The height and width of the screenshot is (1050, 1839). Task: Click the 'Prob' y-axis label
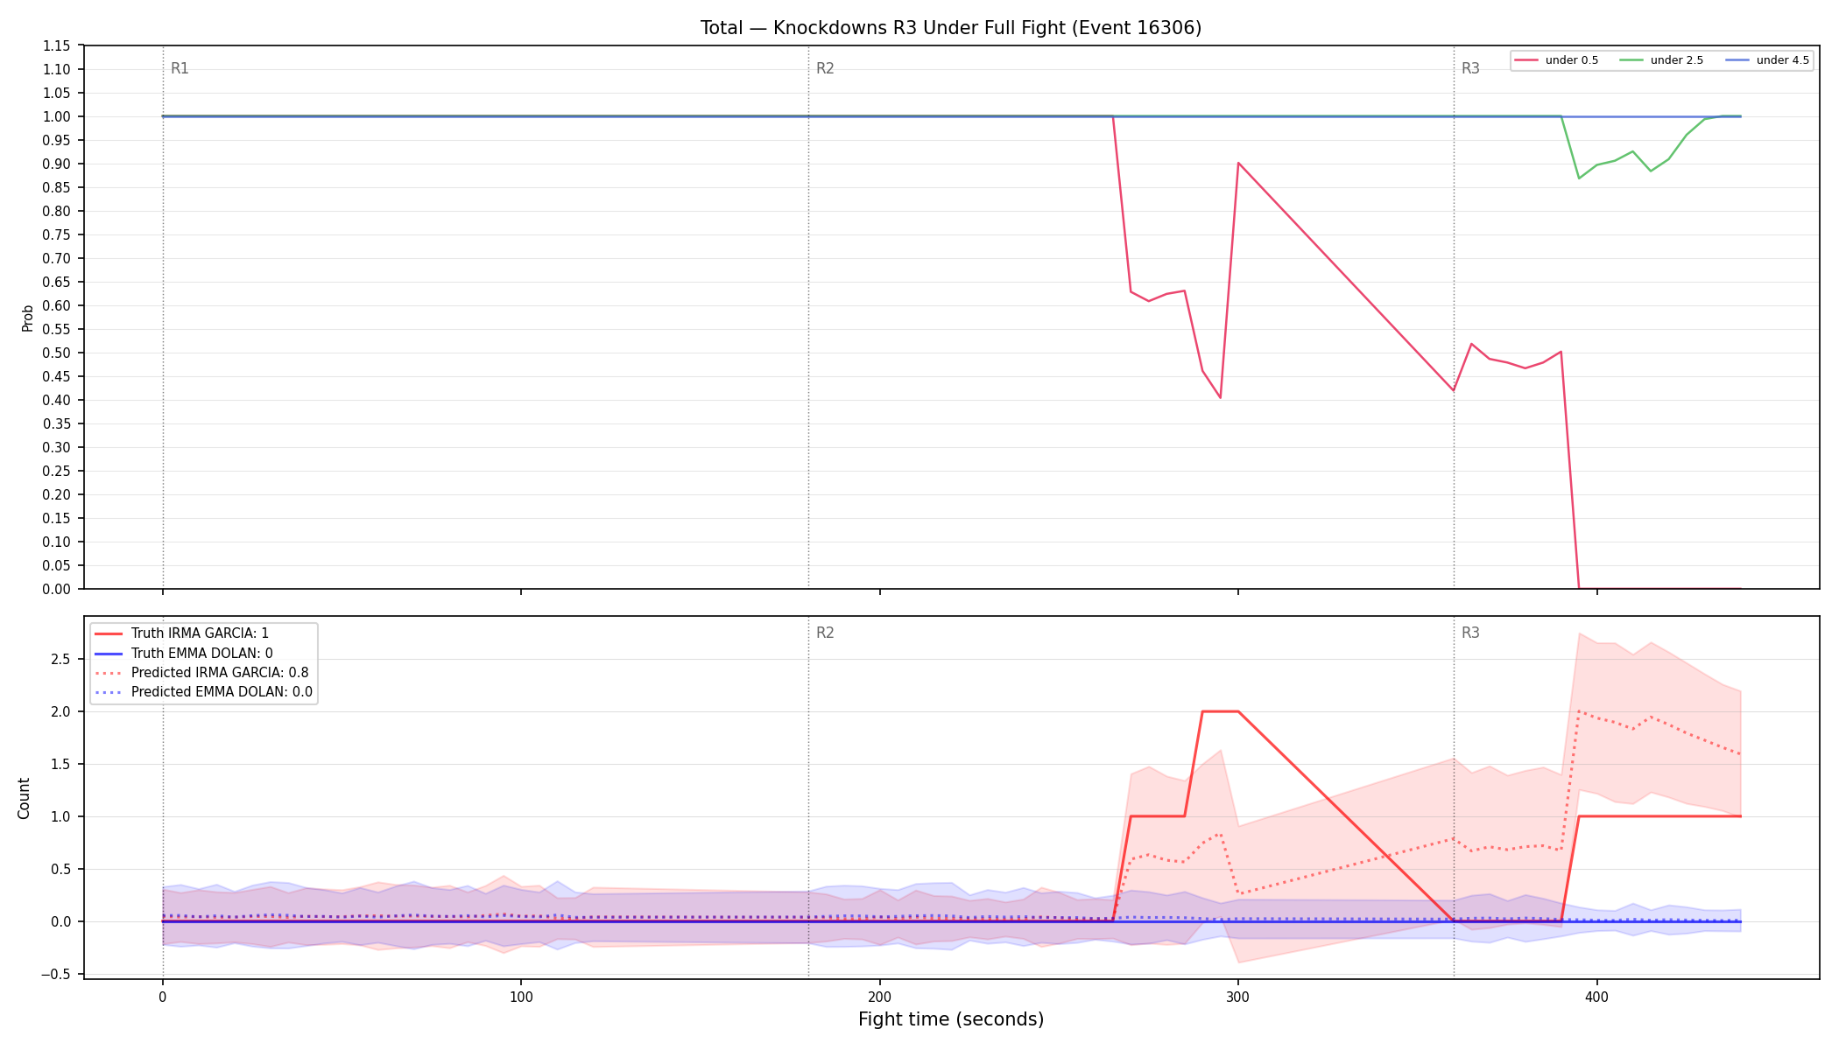tap(27, 318)
